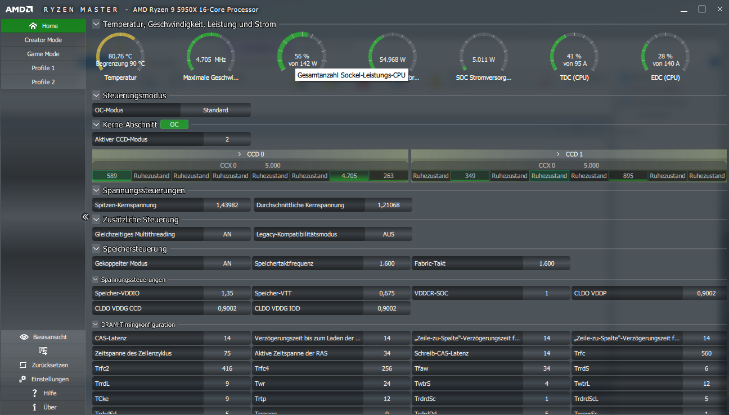Screen dimensions: 729x415
Task: Select core showing 895 in CCD 1
Action: 628,176
